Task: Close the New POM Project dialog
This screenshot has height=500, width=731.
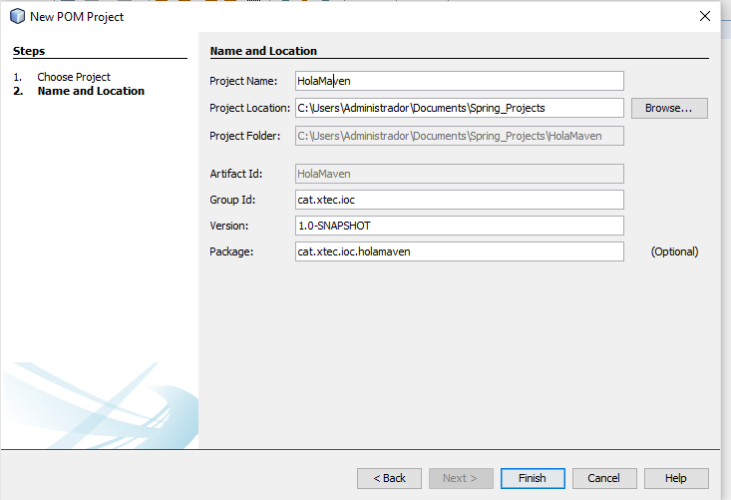Action: pos(705,16)
